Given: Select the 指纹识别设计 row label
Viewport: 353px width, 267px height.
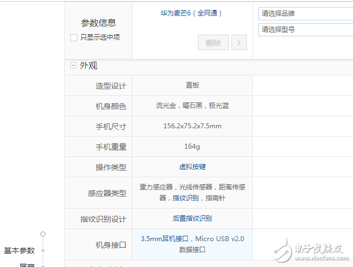Looking at the screenshot, I should click(103, 219).
